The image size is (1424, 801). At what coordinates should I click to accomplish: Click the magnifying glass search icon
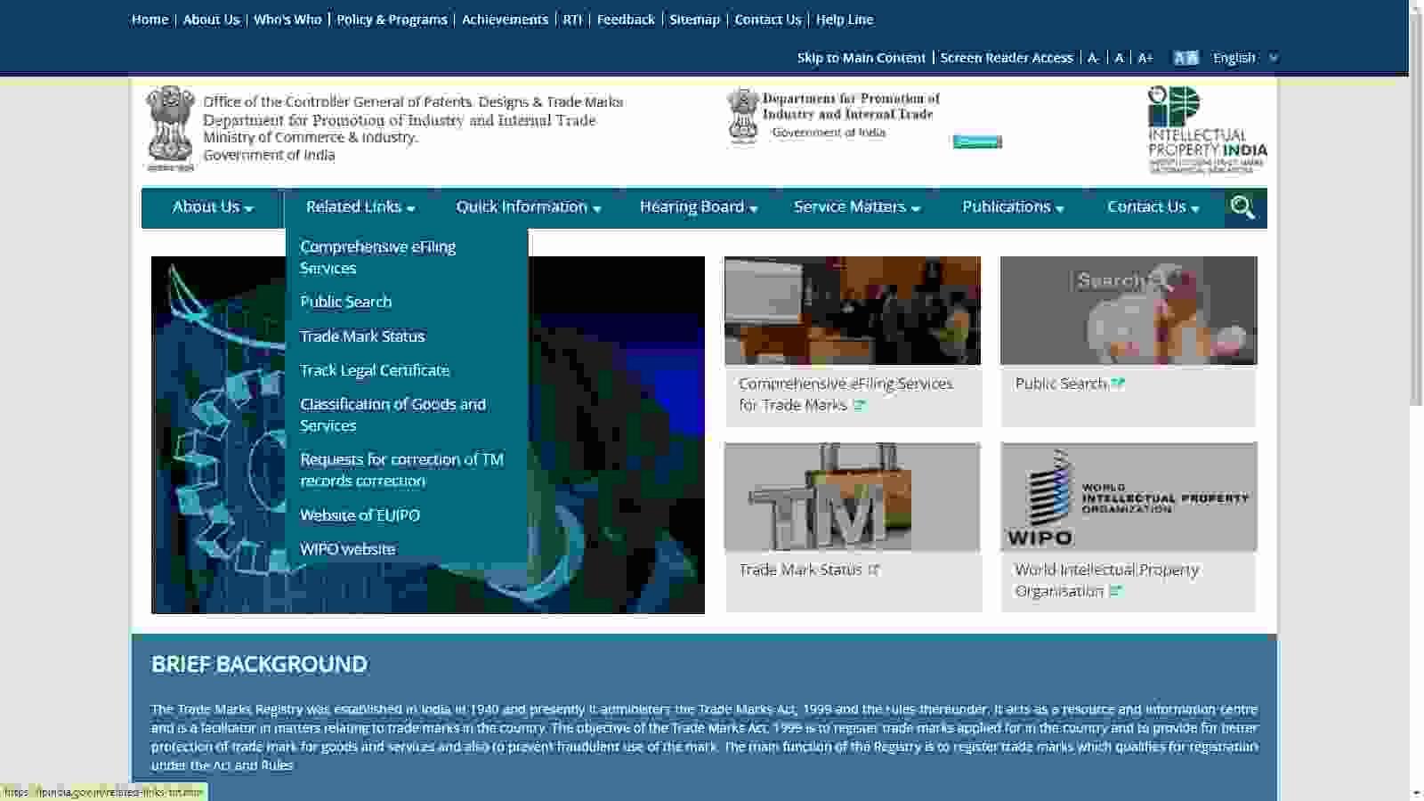pyautogui.click(x=1242, y=207)
